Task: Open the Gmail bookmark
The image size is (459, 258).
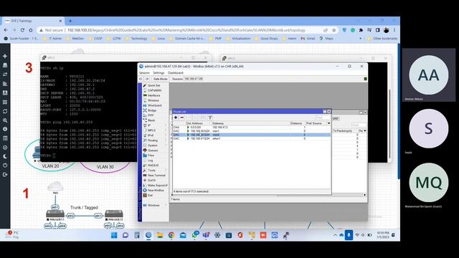Action: click(308, 38)
